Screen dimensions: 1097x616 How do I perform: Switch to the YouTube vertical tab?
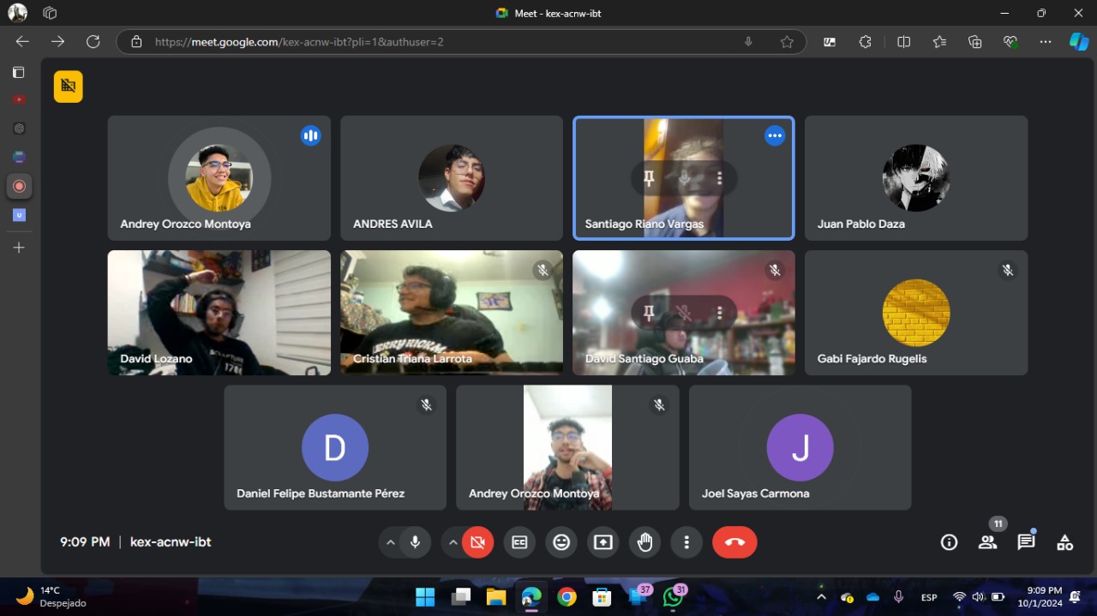click(x=19, y=99)
